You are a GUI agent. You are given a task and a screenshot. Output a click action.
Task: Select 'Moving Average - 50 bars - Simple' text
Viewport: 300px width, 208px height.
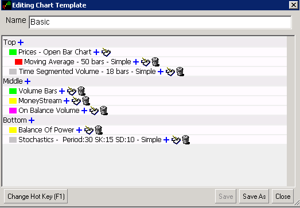click(77, 62)
